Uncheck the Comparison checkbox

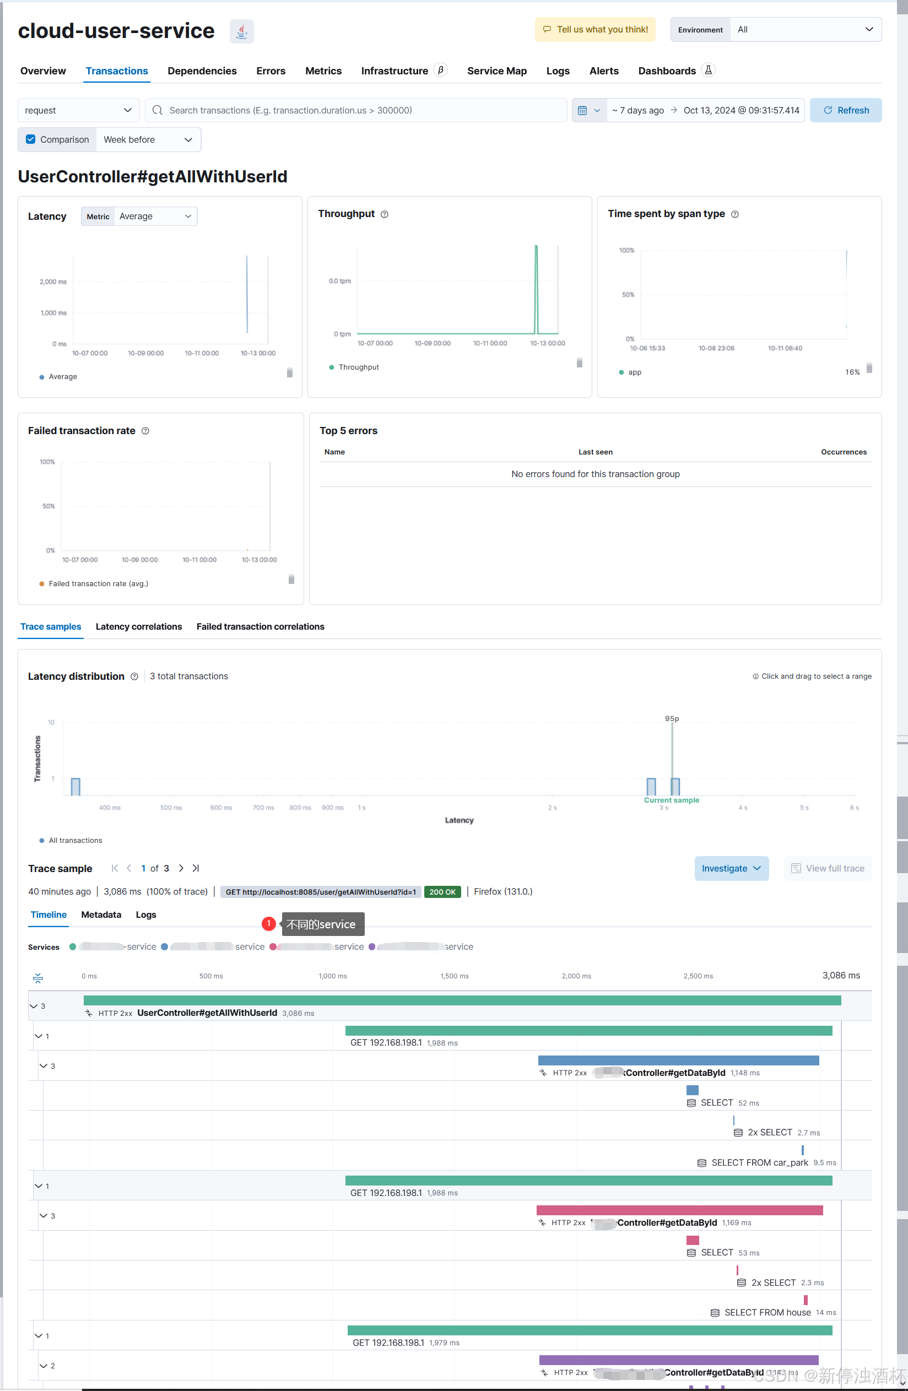tap(30, 139)
